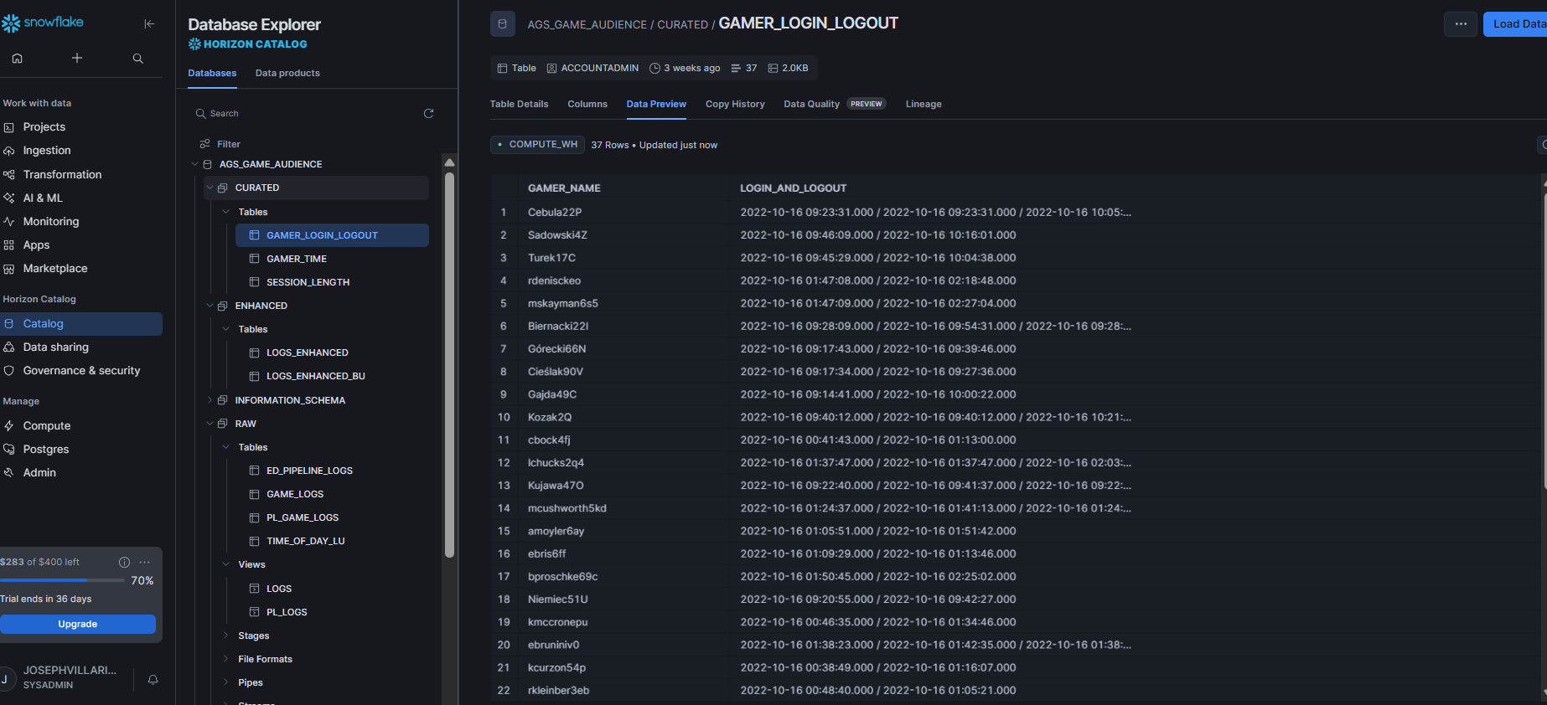Expand the INFORMATION_SCHEMA schema

pyautogui.click(x=210, y=400)
